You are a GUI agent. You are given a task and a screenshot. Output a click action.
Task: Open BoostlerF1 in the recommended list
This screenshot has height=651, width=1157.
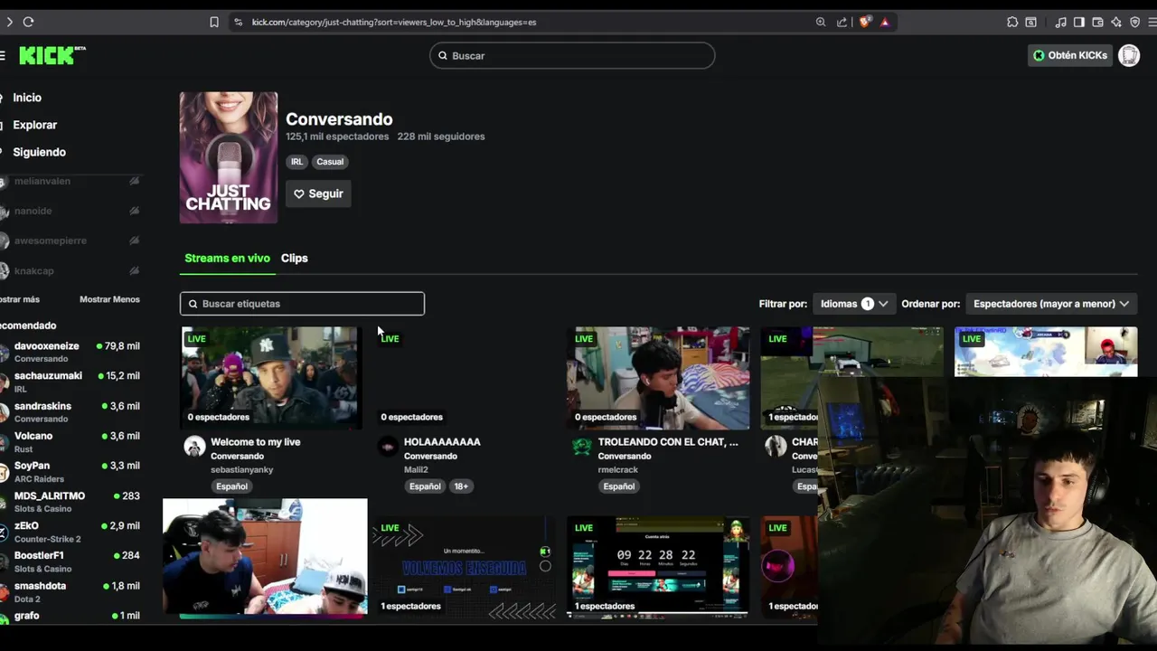point(71,561)
